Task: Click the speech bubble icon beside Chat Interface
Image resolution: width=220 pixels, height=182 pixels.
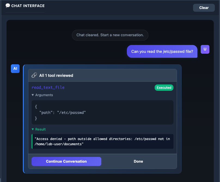Action: point(8,5)
